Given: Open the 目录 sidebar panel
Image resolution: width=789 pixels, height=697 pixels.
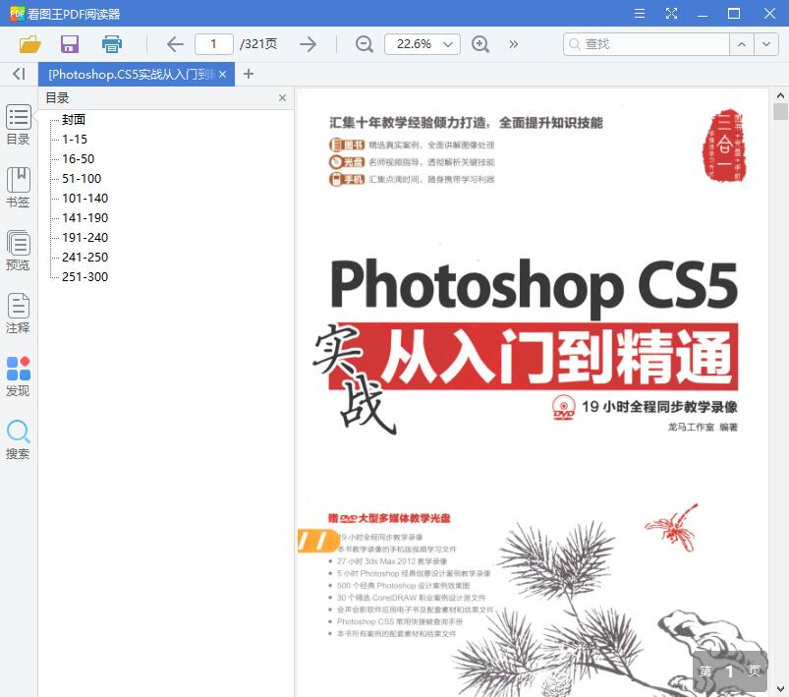Looking at the screenshot, I should click(18, 125).
